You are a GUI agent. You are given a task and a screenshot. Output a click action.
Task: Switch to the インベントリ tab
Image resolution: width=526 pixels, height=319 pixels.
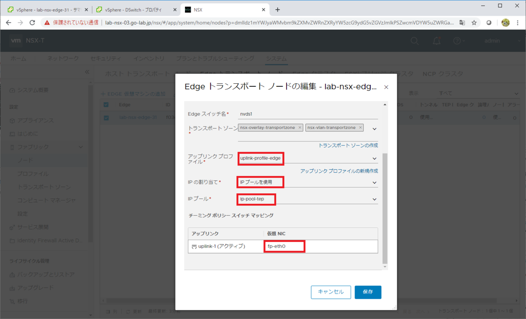tap(149, 58)
